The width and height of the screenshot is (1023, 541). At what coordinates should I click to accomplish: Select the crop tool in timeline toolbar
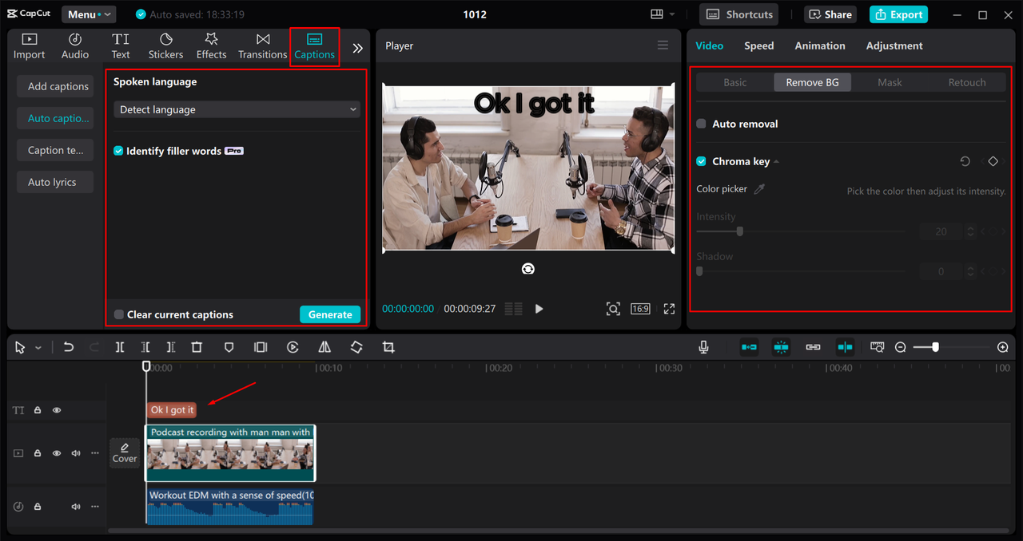click(388, 347)
